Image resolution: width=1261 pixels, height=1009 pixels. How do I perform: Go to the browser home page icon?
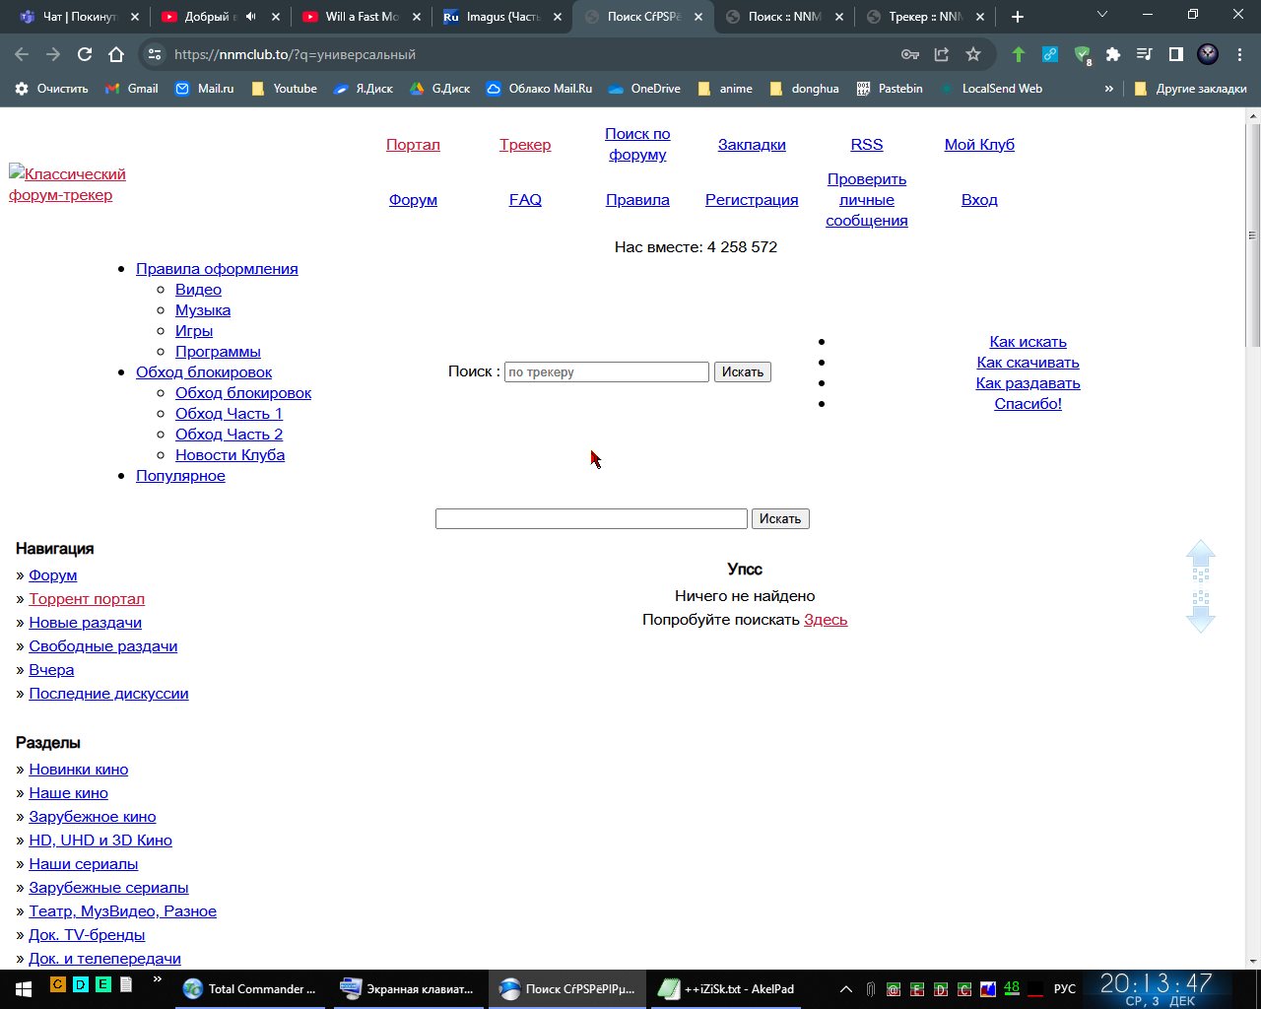tap(116, 54)
